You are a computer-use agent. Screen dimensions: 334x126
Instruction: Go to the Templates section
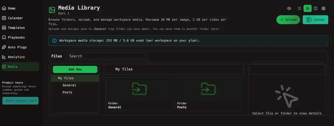click(x=20, y=28)
